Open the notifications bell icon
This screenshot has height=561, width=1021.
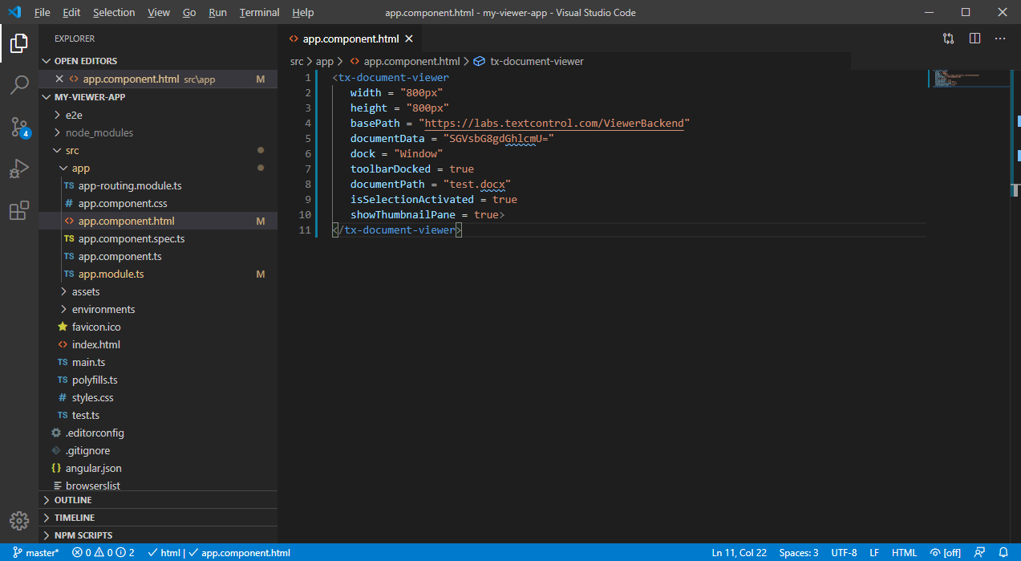tap(1003, 552)
